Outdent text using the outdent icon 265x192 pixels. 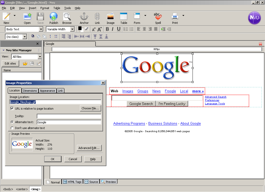[169, 29]
